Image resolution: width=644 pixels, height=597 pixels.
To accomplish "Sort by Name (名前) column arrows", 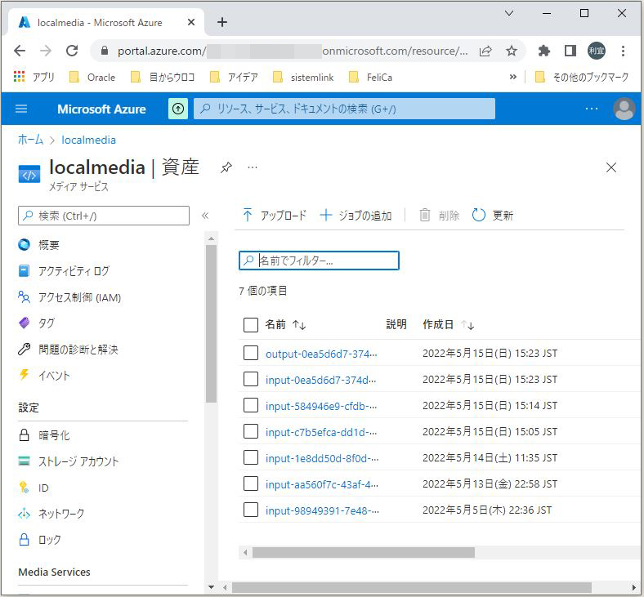I will pyautogui.click(x=299, y=325).
